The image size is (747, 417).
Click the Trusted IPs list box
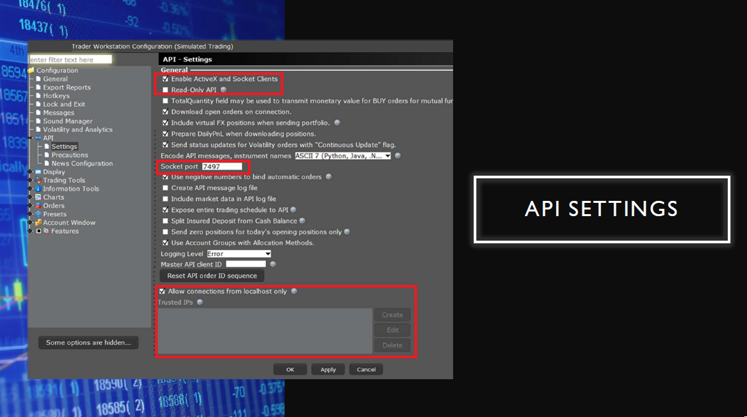pos(265,331)
